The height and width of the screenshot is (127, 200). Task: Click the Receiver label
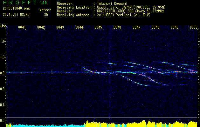(65, 11)
